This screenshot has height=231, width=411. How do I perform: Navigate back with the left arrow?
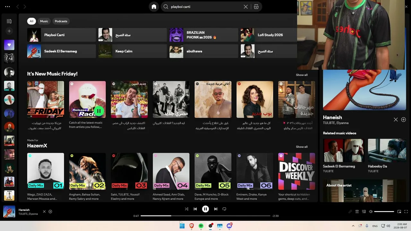pos(18,7)
